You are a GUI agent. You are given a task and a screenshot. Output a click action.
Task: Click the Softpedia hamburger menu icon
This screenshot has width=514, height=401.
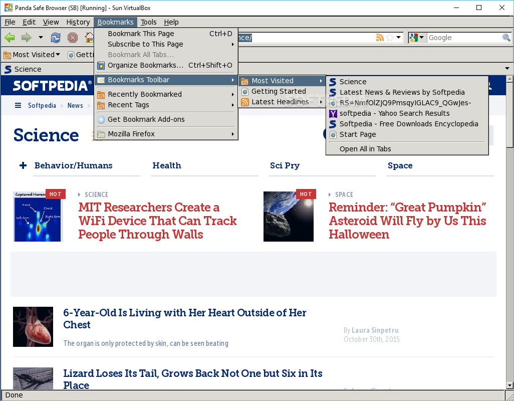[x=18, y=105]
